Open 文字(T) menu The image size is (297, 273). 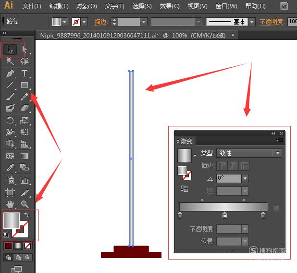click(114, 6)
